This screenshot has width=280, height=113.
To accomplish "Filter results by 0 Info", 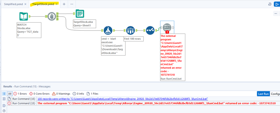I will pyautogui.click(x=78, y=94).
